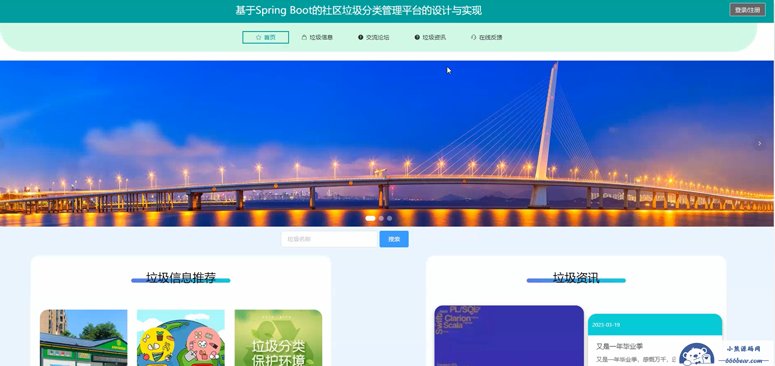Open the recycling station photo card
Viewport: 775px width, 366px height.
coord(84,338)
